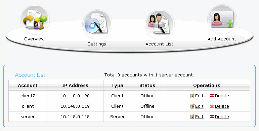The height and width of the screenshot is (131, 259).
Task: Click the Account column header
Action: tap(28, 85)
